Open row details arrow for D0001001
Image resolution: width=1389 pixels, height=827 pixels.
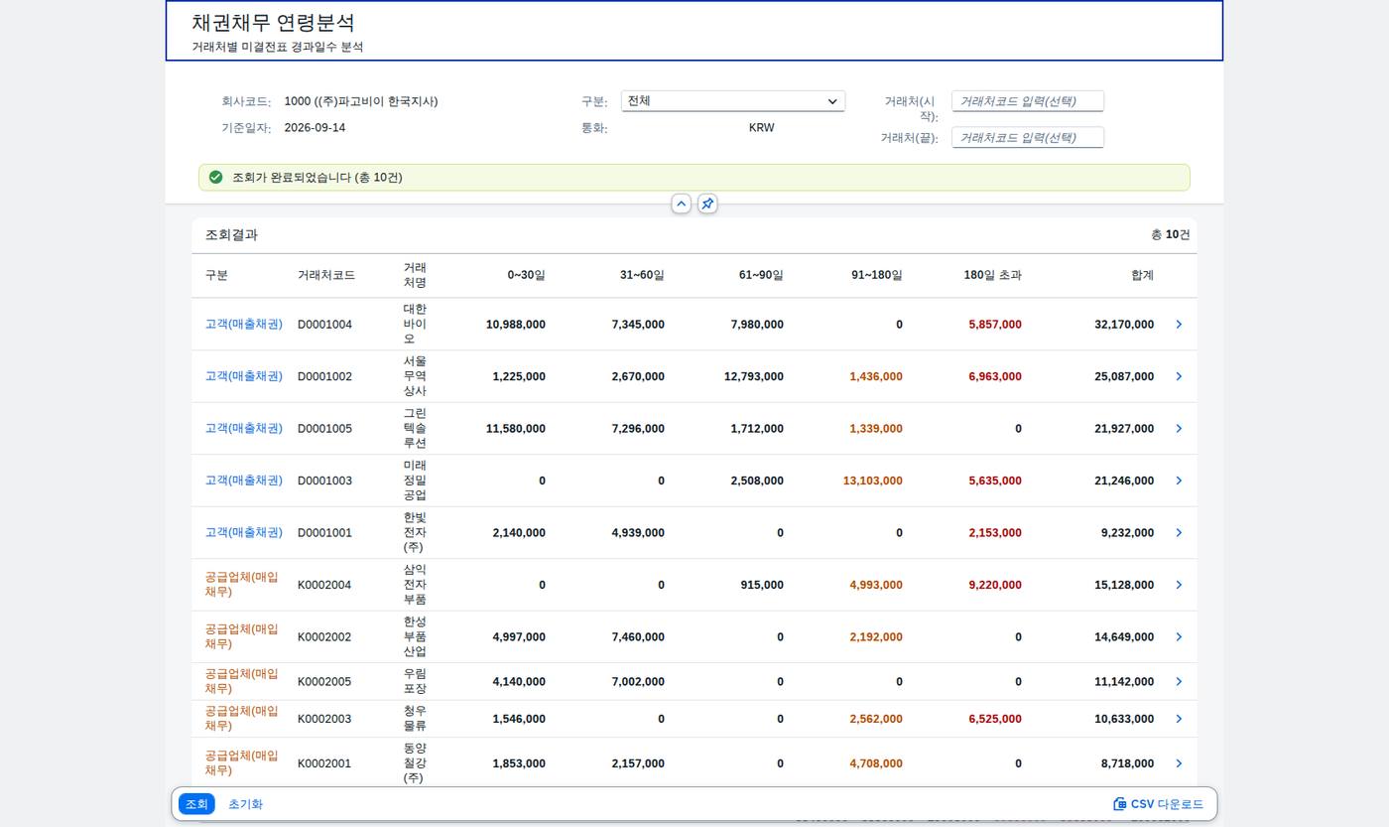[1179, 533]
